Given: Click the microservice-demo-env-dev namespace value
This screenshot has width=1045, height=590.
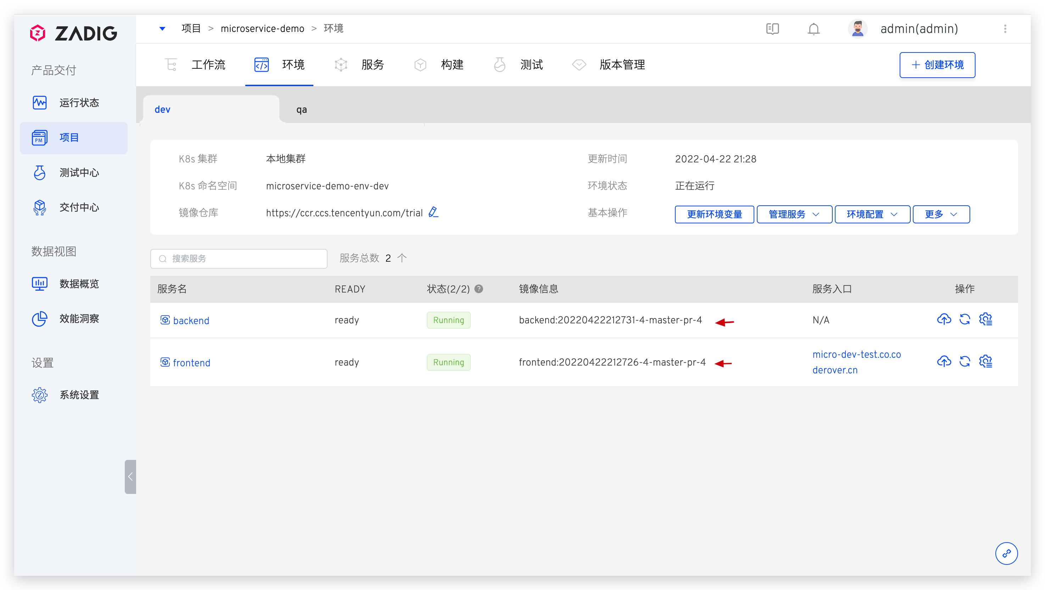Looking at the screenshot, I should pyautogui.click(x=327, y=186).
